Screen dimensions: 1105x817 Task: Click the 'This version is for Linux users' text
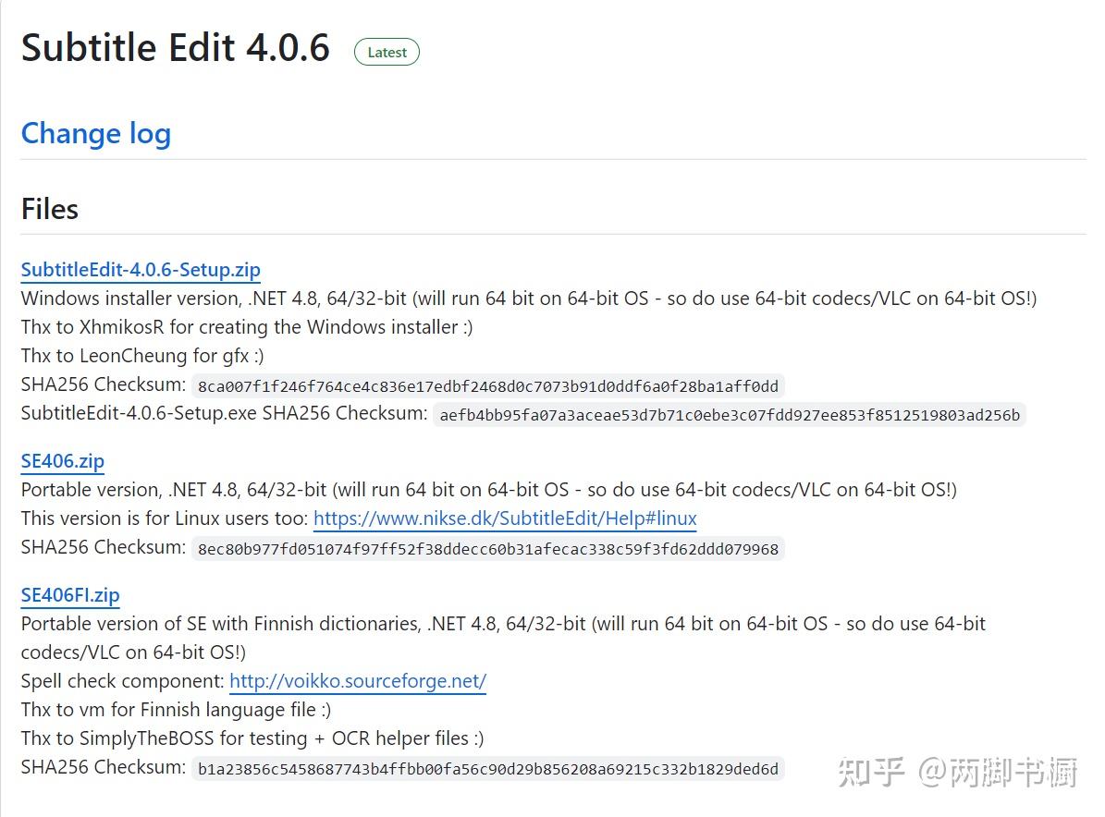pos(165,518)
